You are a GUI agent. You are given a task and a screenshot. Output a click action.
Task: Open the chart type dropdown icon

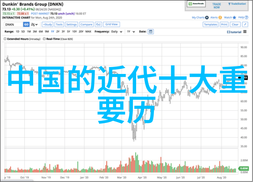35,25
